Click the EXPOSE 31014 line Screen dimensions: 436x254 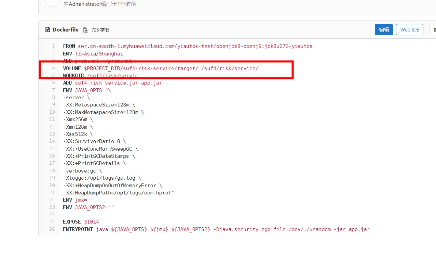[x=81, y=222]
